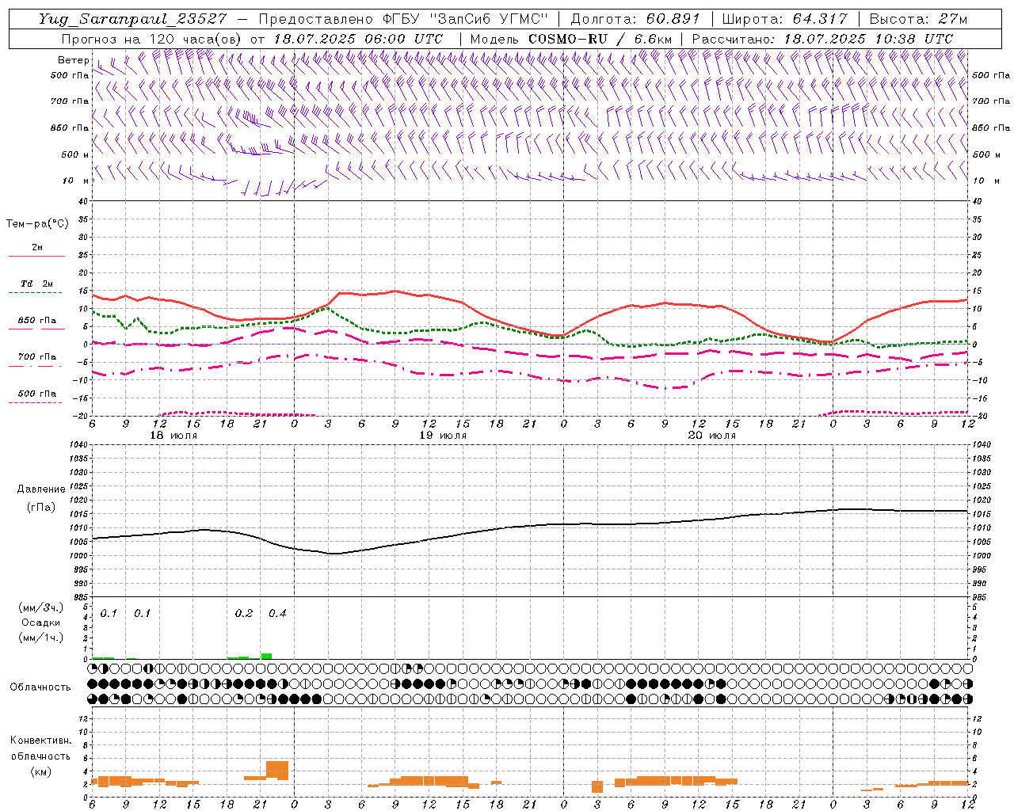Click the station title Yug_Saranpaul_23527
The width and height of the screenshot is (1014, 811).
coord(133,19)
